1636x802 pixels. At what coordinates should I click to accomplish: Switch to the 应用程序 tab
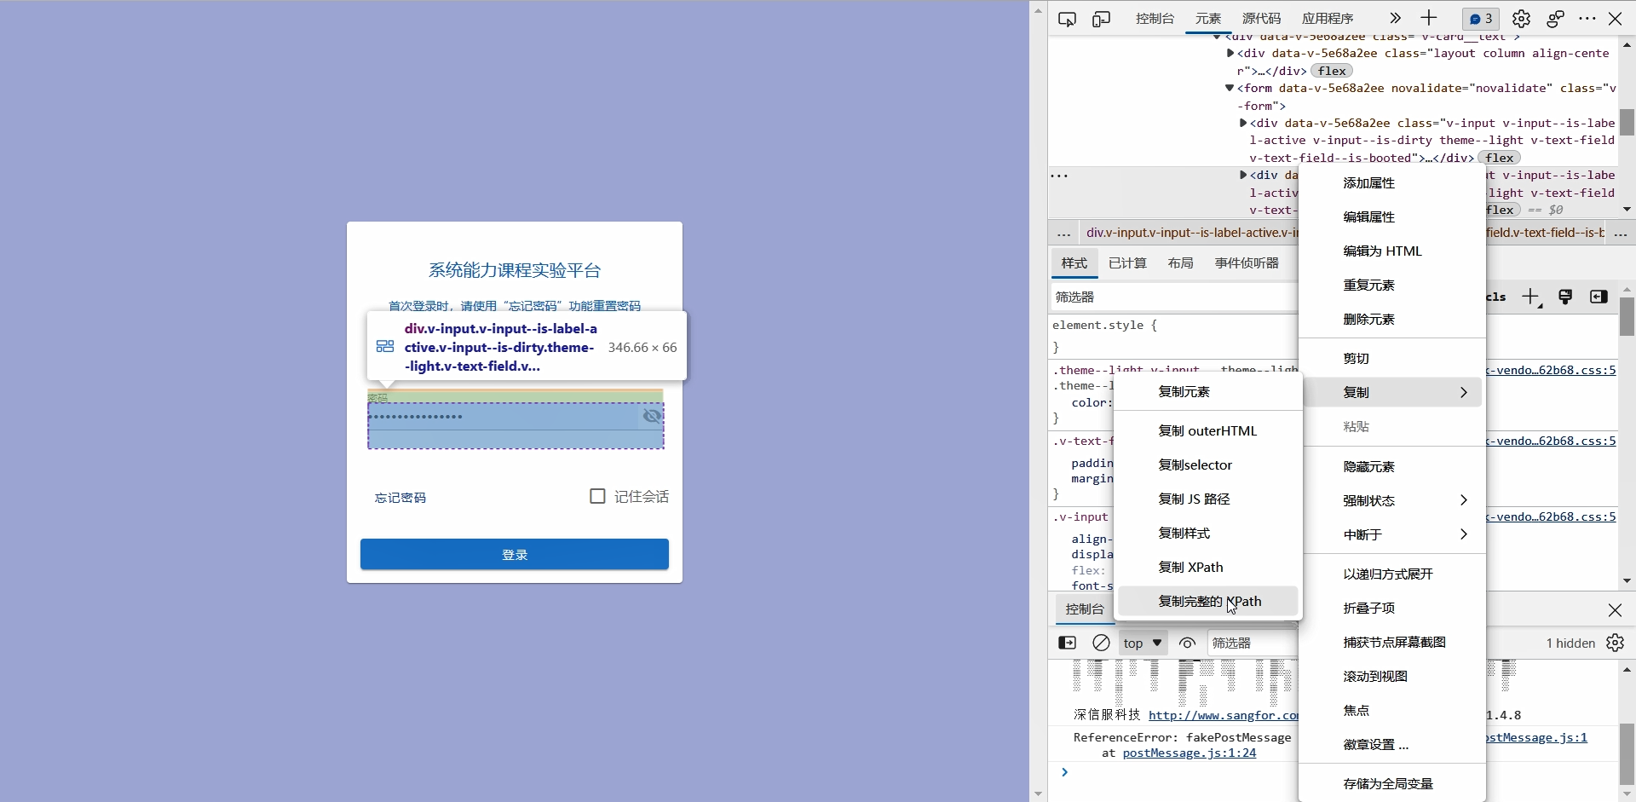1328,18
